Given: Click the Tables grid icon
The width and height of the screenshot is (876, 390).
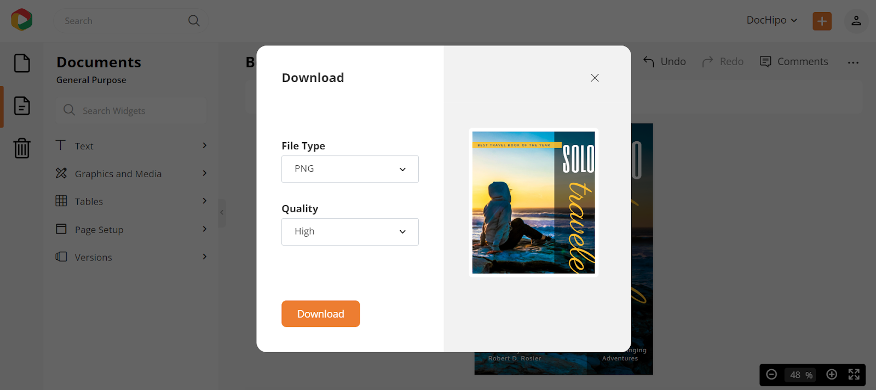Looking at the screenshot, I should click(61, 201).
